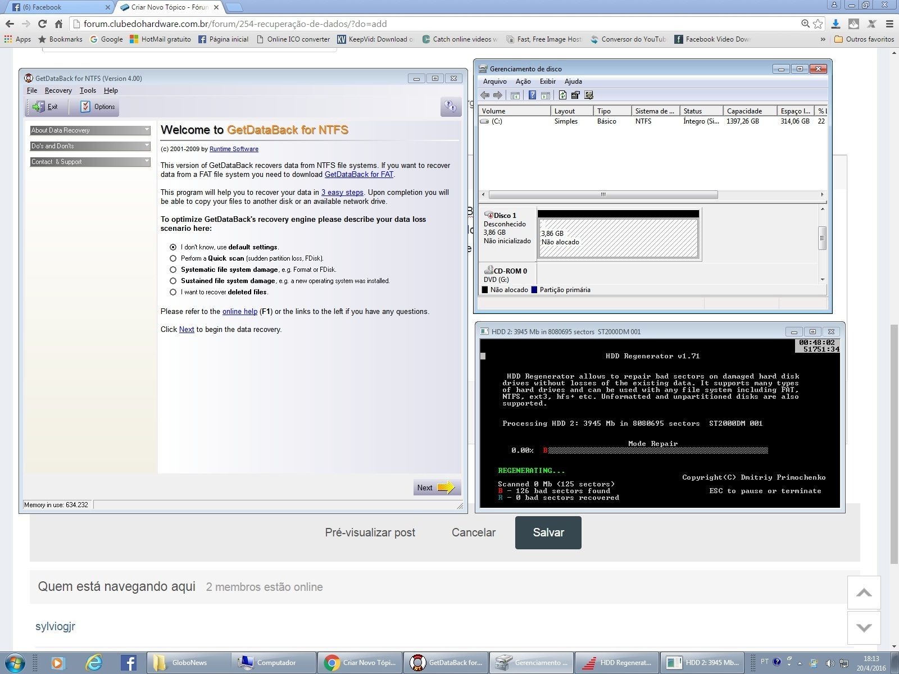Switch to the Facebook browser tab
Image resolution: width=899 pixels, height=674 pixels.
tap(58, 7)
